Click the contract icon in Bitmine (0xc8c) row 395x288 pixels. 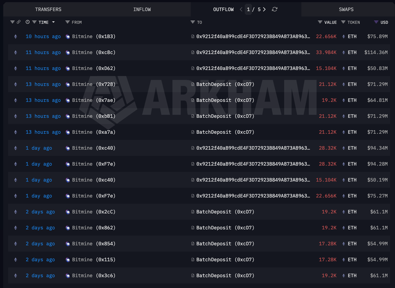point(193,52)
